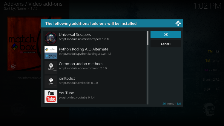The width and height of the screenshot is (224, 126).
Task: Choose the Shani - 2.7.2 background entry
Action: coord(211,80)
